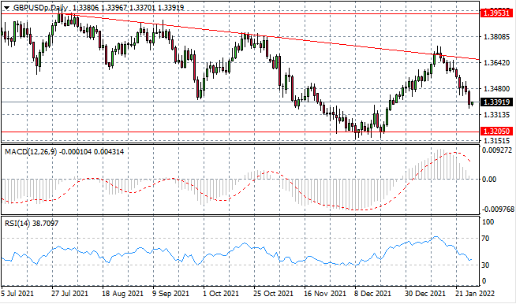516x304 pixels.
Task: Click the 5 Jul 2021 date label
Action: pyautogui.click(x=17, y=293)
